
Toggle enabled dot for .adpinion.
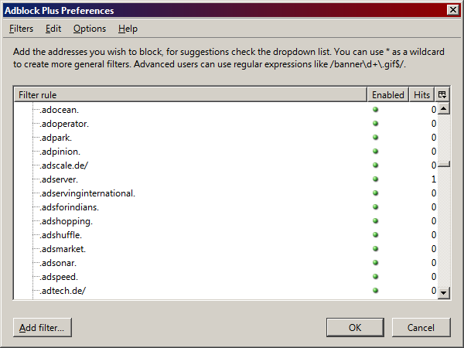pos(376,152)
